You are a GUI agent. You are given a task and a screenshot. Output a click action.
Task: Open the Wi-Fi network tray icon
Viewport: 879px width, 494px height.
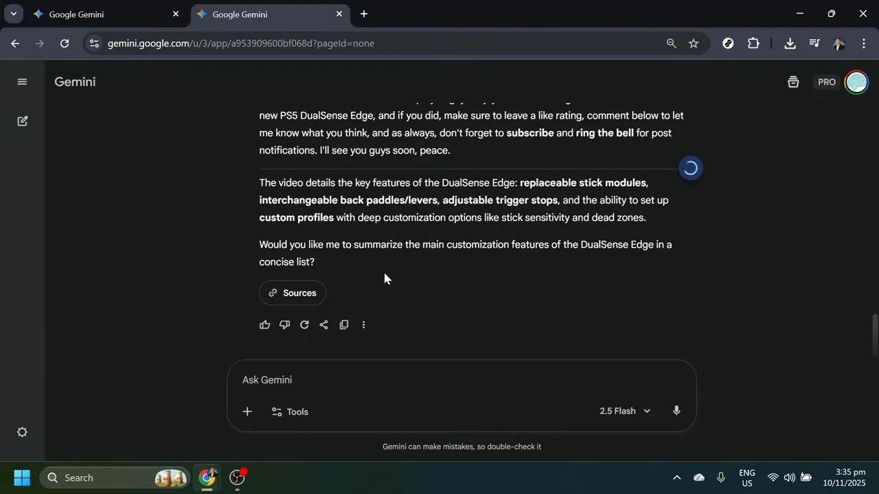pyautogui.click(x=773, y=478)
